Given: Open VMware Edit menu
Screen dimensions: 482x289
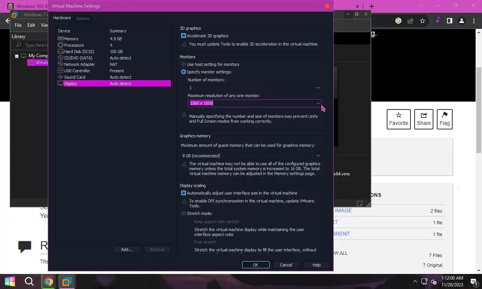Looking at the screenshot, I should [x=31, y=25].
